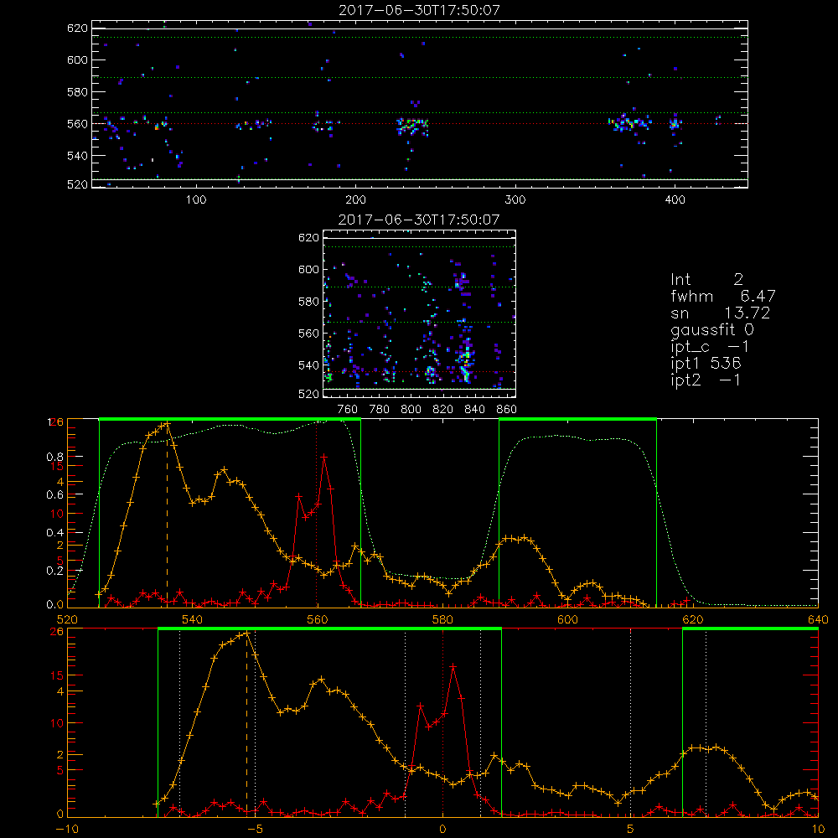Click x-axis label 600 on upper profile plot
This screenshot has height=838, width=838.
567,619
